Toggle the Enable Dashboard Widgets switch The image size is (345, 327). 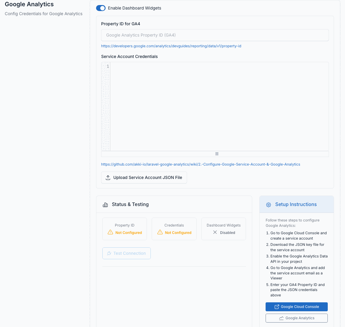point(101,8)
